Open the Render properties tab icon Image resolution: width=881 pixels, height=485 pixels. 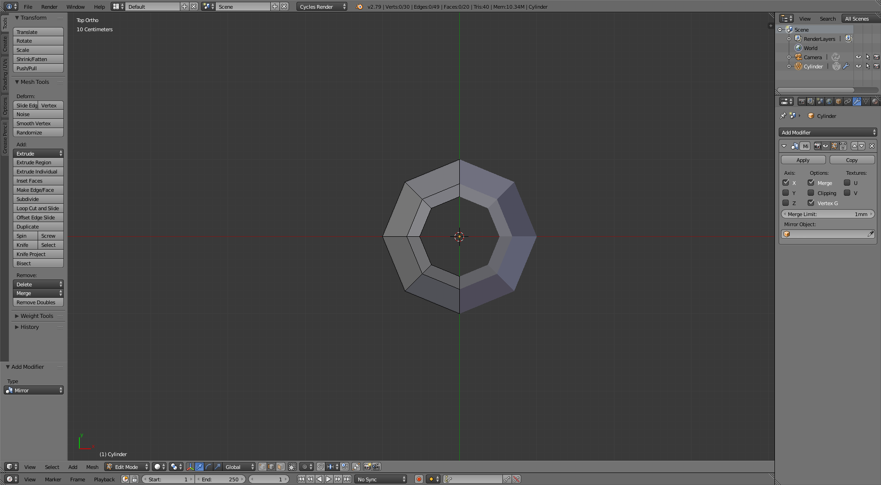802,101
